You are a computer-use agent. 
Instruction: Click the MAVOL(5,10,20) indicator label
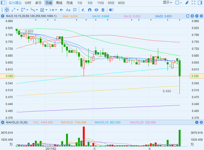pyautogui.click(x=17, y=122)
